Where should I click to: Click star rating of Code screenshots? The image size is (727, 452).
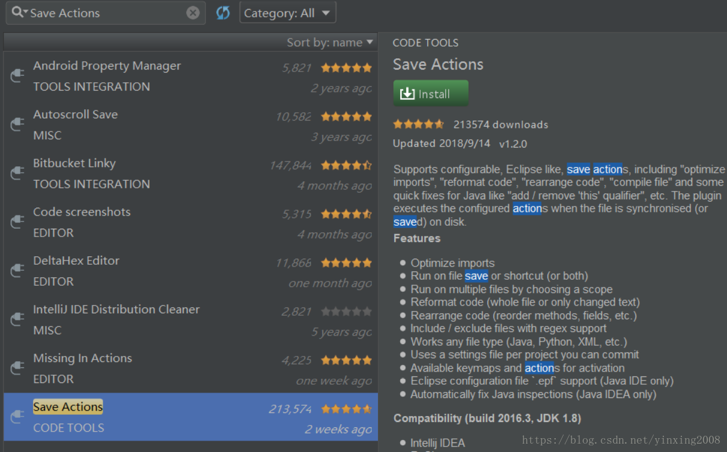point(346,214)
